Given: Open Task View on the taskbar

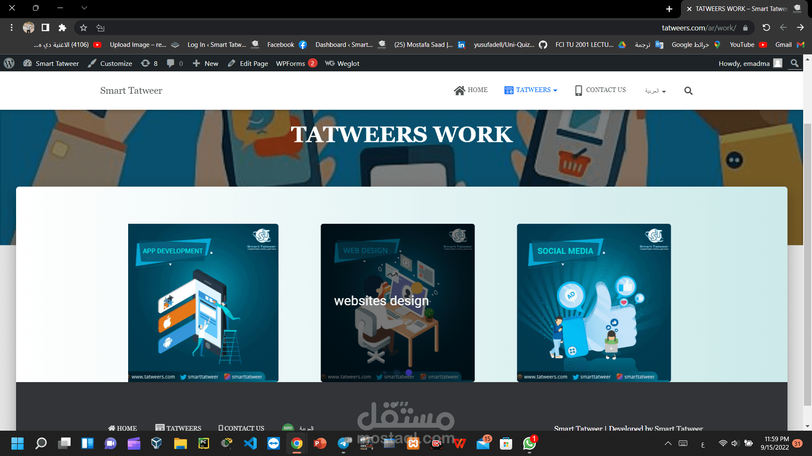Looking at the screenshot, I should (64, 443).
